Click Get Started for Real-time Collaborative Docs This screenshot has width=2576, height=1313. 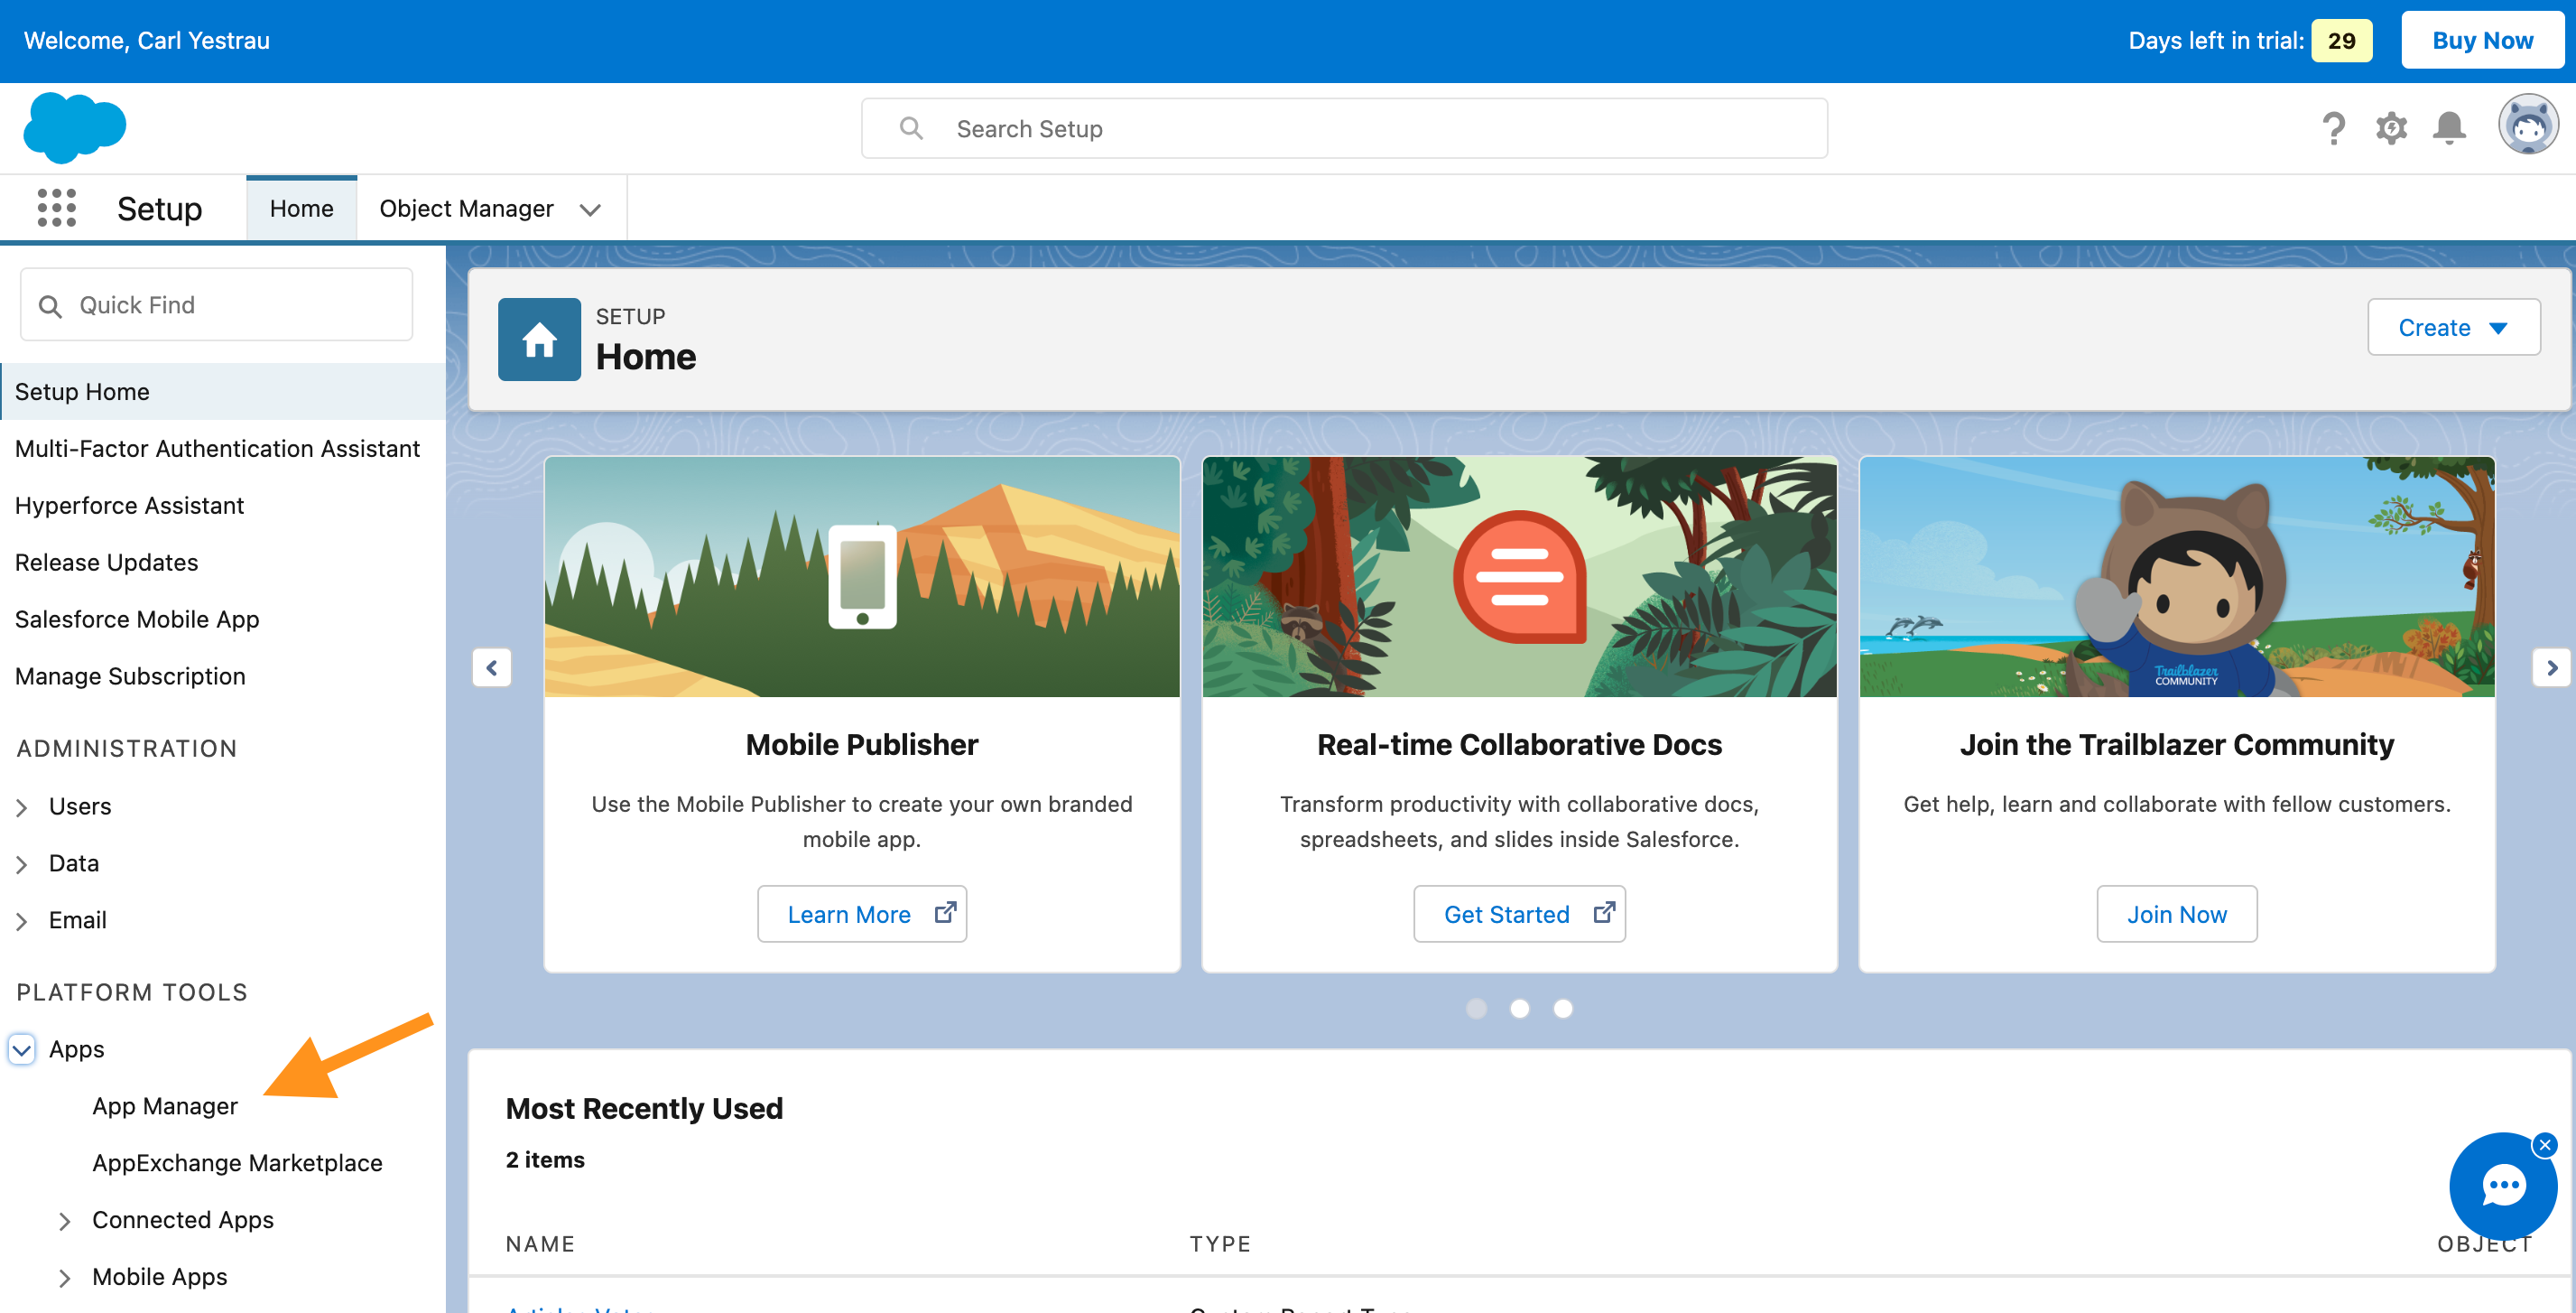pos(1520,913)
